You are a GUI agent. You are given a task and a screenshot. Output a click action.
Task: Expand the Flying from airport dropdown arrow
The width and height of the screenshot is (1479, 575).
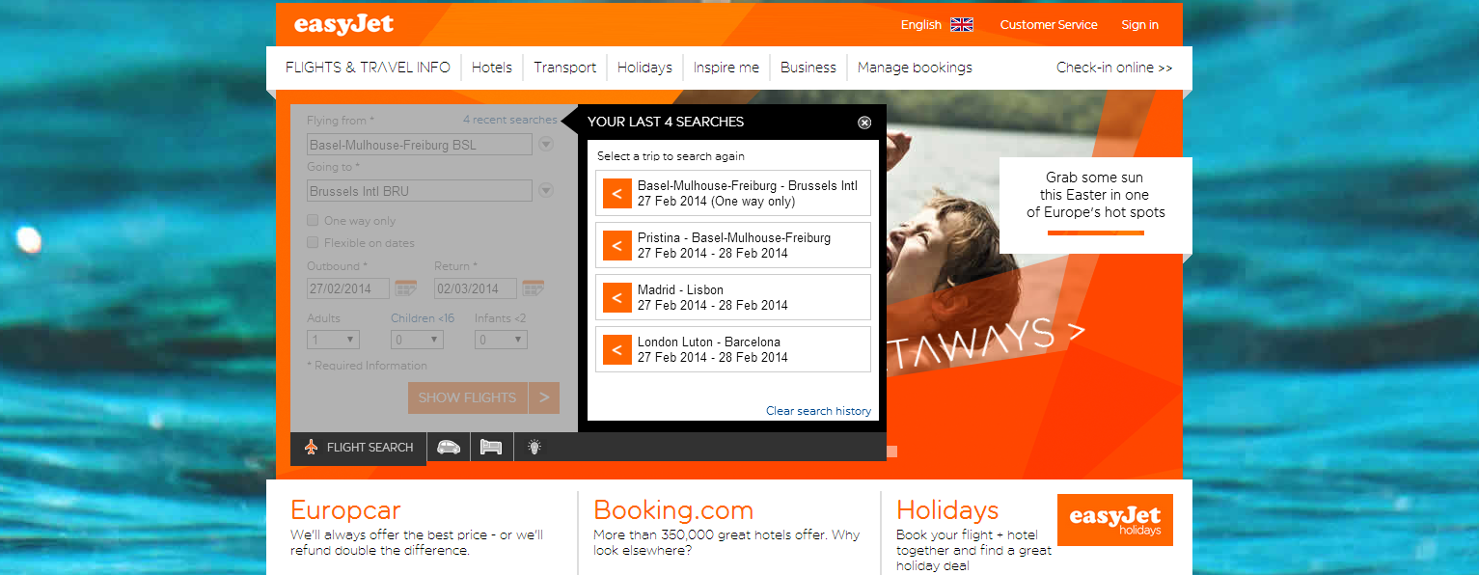(x=546, y=145)
